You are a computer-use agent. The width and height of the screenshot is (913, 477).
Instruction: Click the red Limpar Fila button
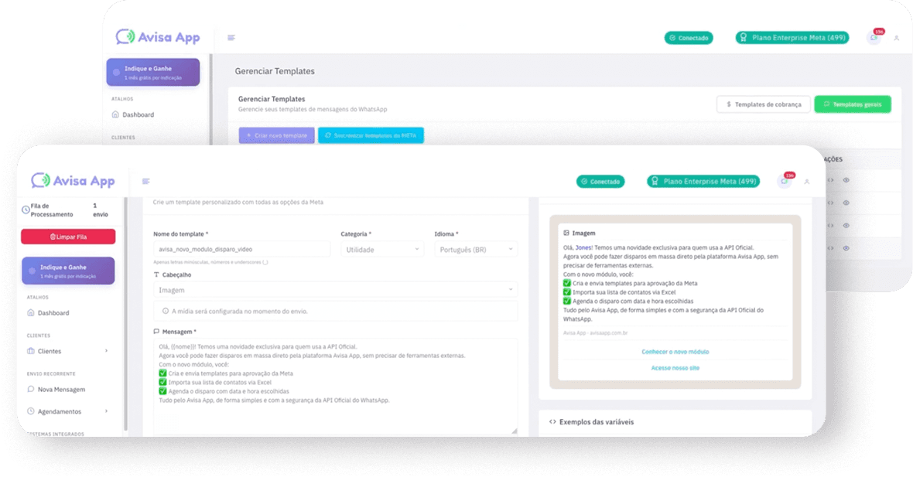[68, 237]
